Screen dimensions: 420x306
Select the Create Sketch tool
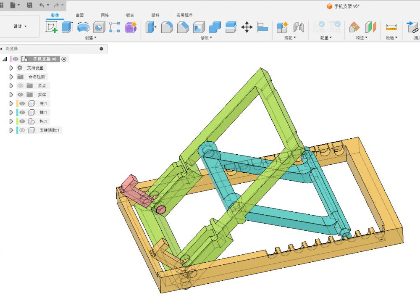[x=51, y=27]
